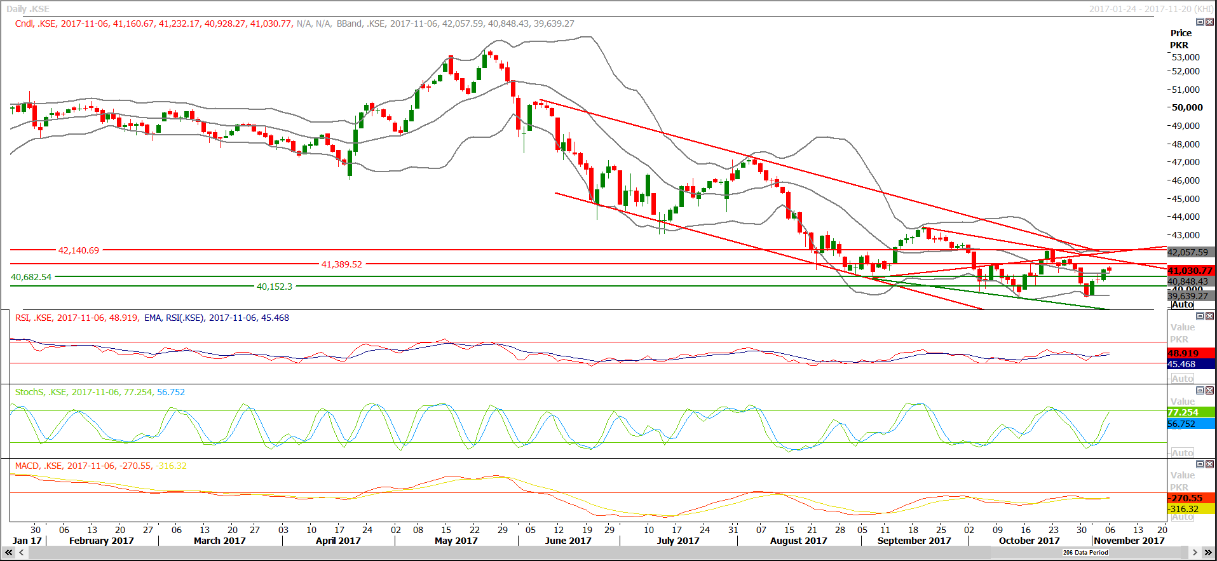The image size is (1217, 561).
Task: Click the 2017-01-24 to 2017-11-20 date range
Action: (1151, 9)
